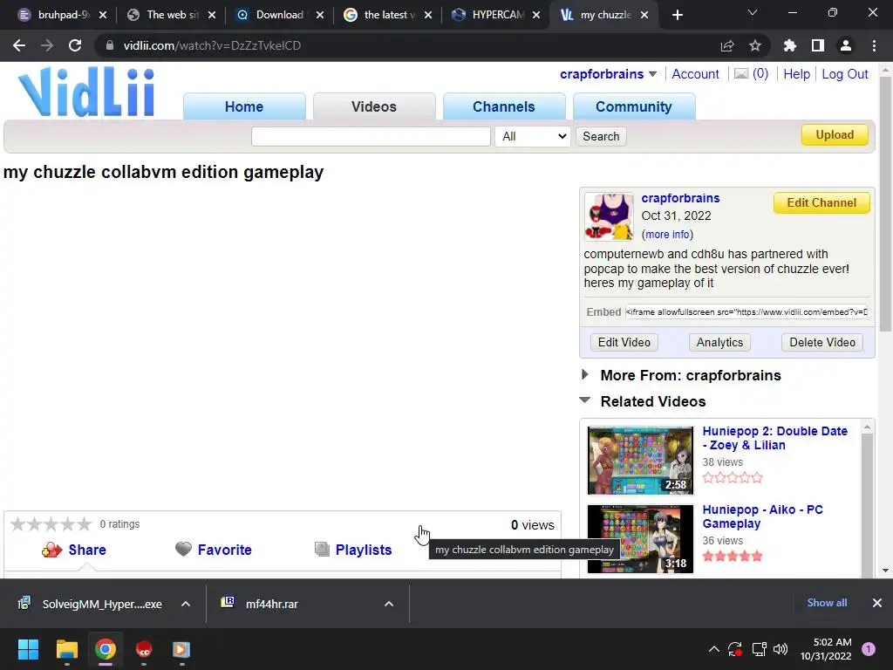
Task: Collapse the Related Videos section
Action: click(585, 400)
